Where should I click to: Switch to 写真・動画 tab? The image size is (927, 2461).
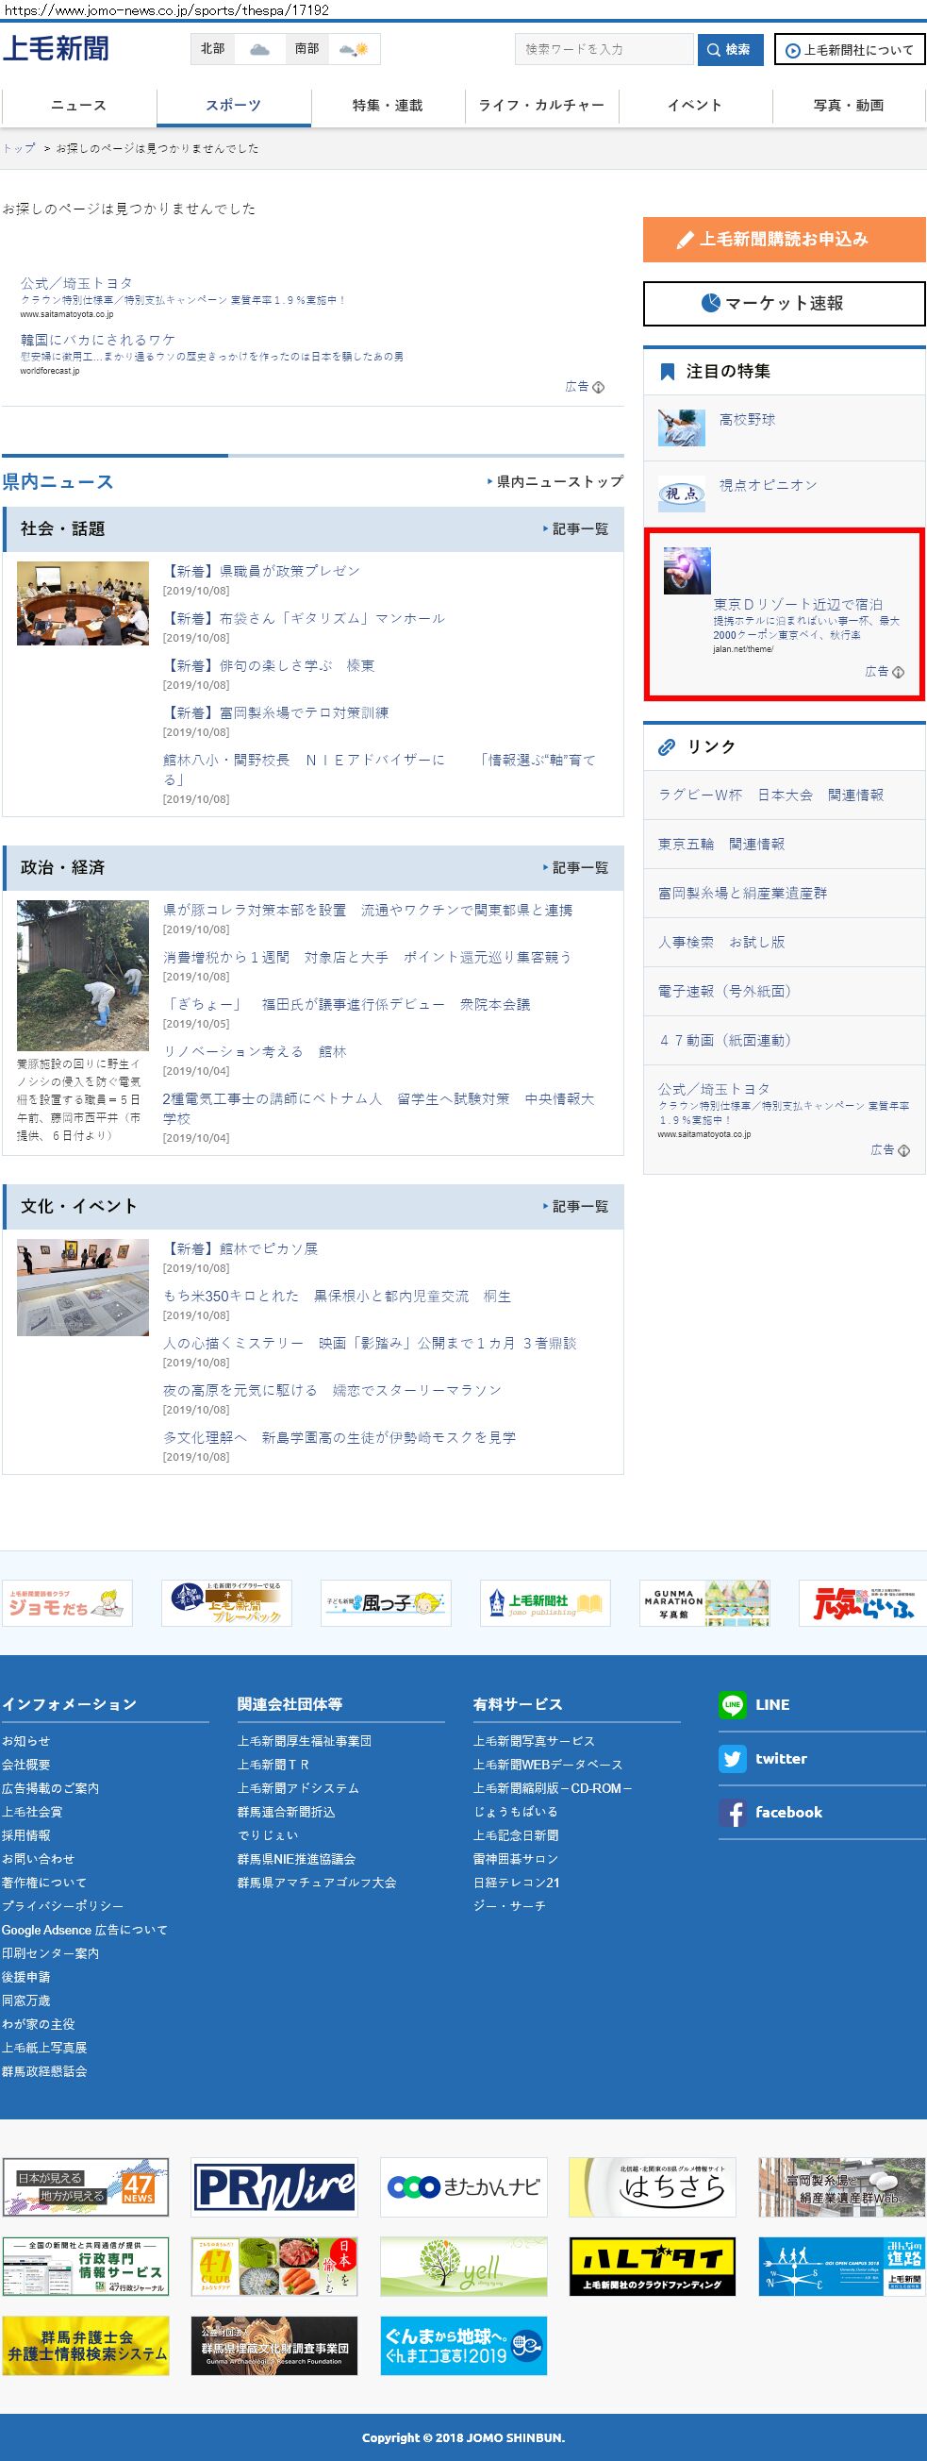coord(848,105)
